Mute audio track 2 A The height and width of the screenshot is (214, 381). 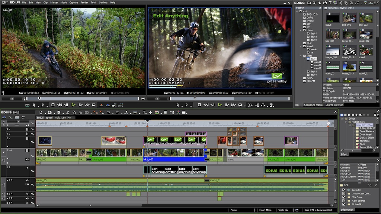[27, 194]
